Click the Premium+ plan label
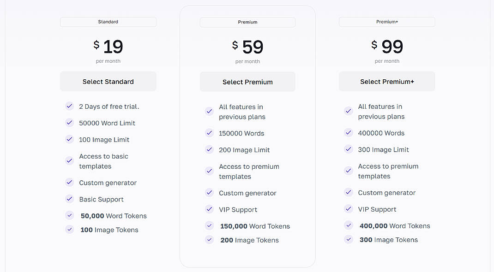Viewport: 494px width, 272px height. coord(387,22)
